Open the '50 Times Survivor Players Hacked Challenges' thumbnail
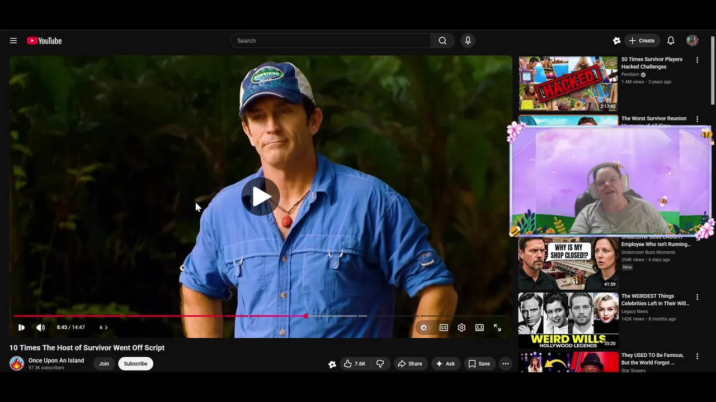The width and height of the screenshot is (716, 402). (568, 83)
